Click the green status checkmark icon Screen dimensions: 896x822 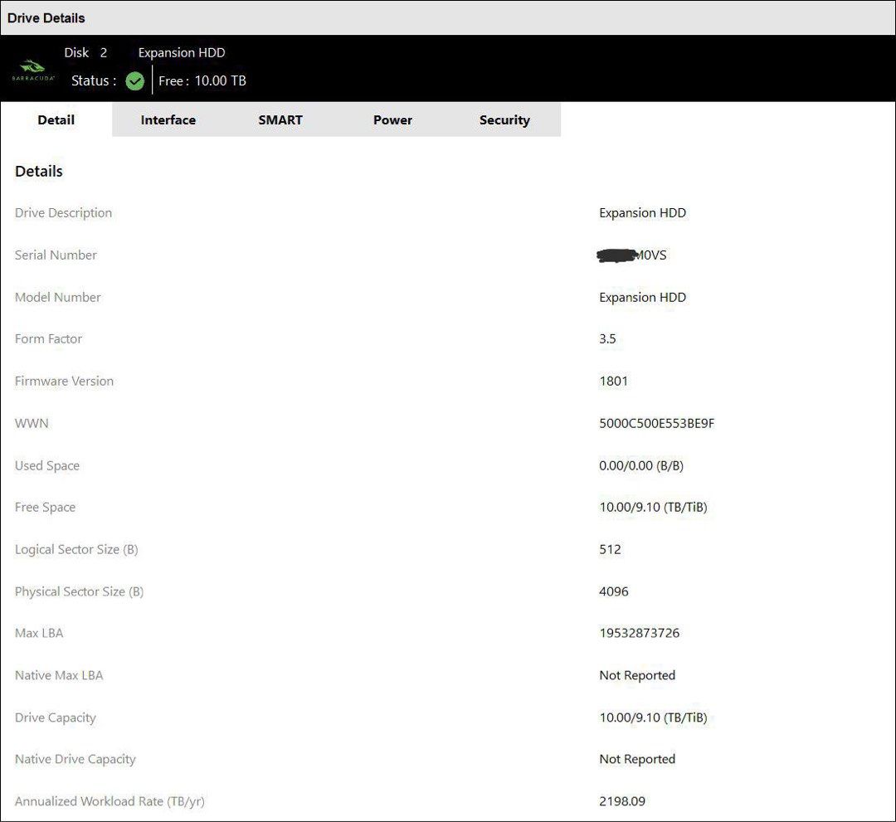pyautogui.click(x=135, y=81)
